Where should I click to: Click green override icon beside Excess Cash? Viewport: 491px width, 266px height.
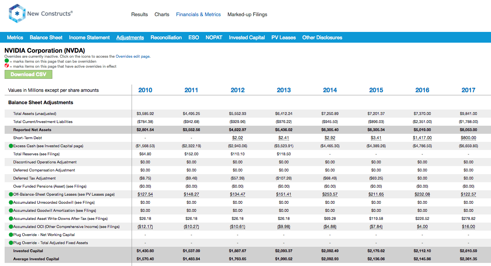click(11, 146)
